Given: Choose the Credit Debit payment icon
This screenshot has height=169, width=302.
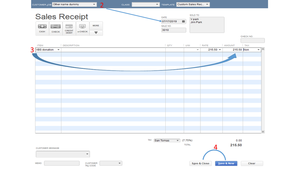Looking at the screenshot, I should click(69, 28).
